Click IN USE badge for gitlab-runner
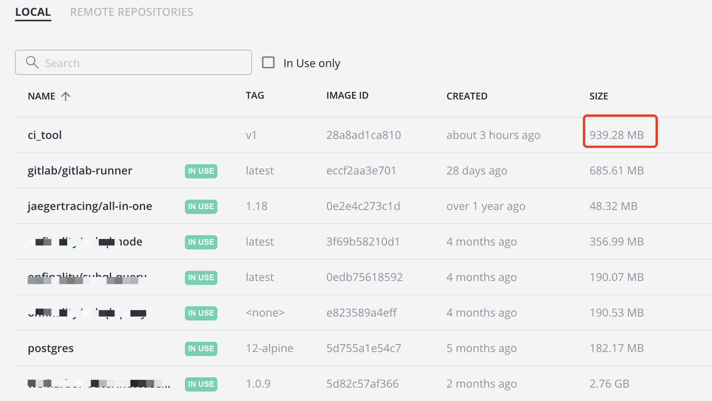This screenshot has height=401, width=712. pos(201,171)
